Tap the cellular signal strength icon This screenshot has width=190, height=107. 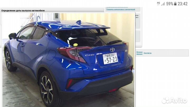pos(163,4)
